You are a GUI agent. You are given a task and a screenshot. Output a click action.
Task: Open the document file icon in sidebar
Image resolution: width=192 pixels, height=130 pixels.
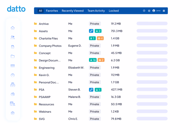13,47
